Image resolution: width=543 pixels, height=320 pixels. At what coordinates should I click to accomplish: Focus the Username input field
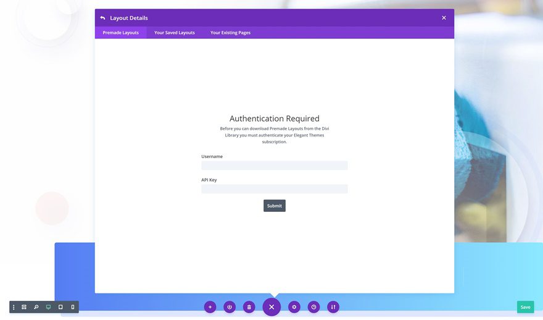click(x=274, y=166)
